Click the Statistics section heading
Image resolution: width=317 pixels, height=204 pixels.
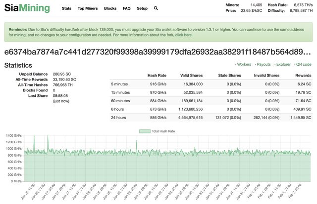pos(18,65)
